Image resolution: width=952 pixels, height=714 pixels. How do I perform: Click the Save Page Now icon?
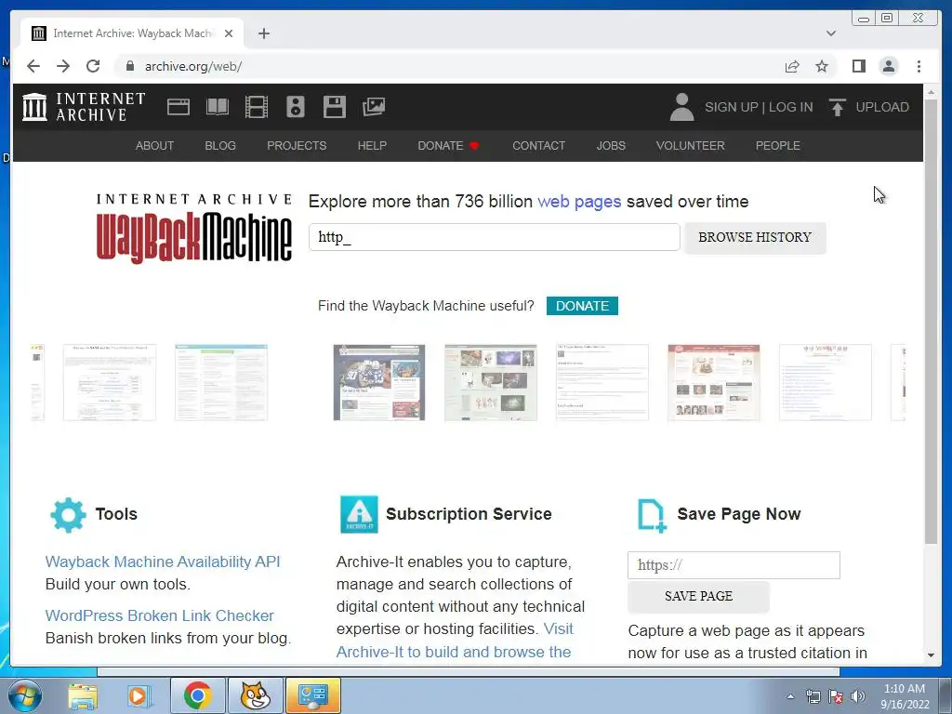coord(652,515)
